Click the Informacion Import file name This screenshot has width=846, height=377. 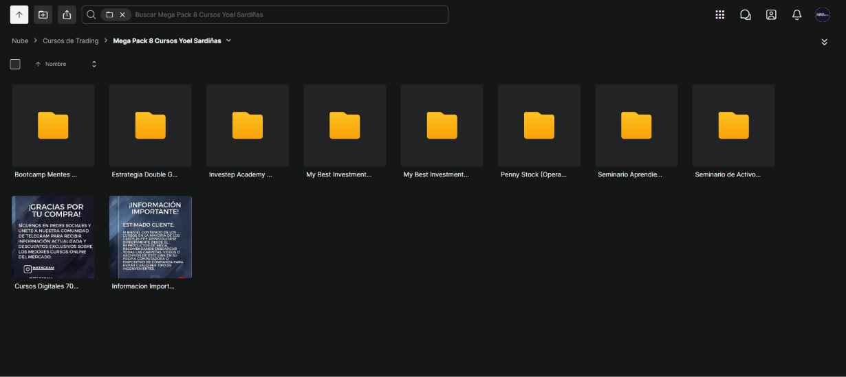tap(143, 286)
